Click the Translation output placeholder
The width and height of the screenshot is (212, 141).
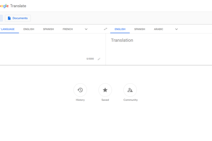122,40
